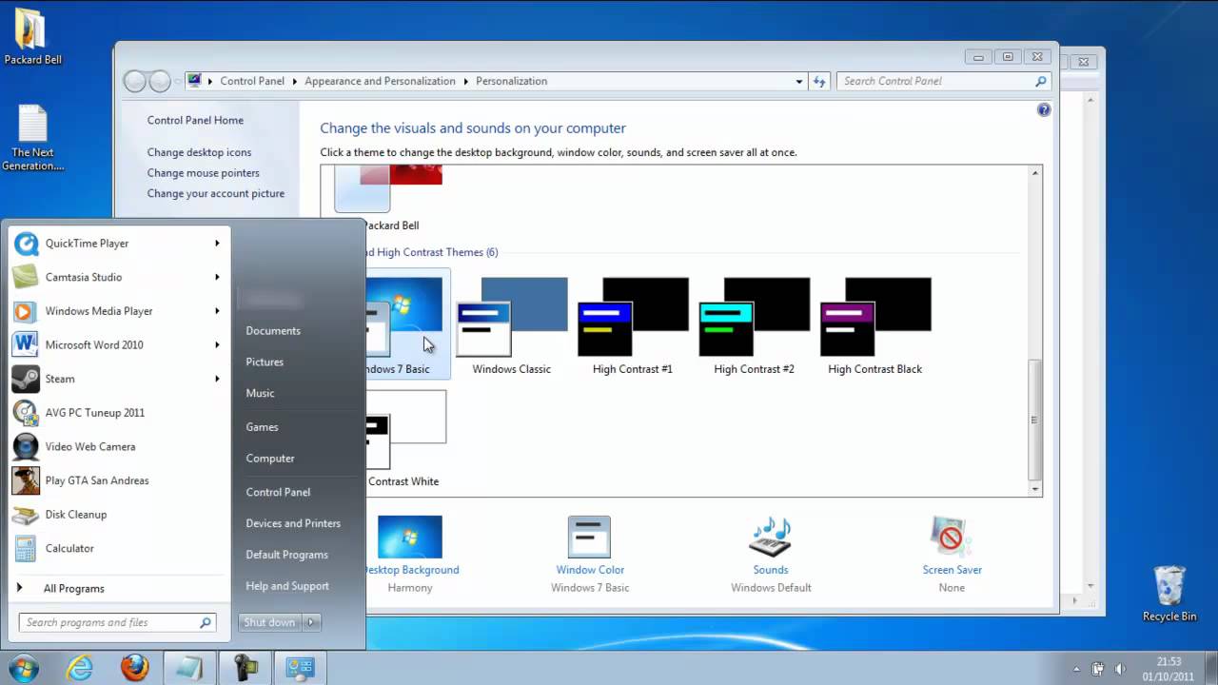1218x685 pixels.
Task: Select the Windows Classic theme
Action: pyautogui.click(x=511, y=324)
